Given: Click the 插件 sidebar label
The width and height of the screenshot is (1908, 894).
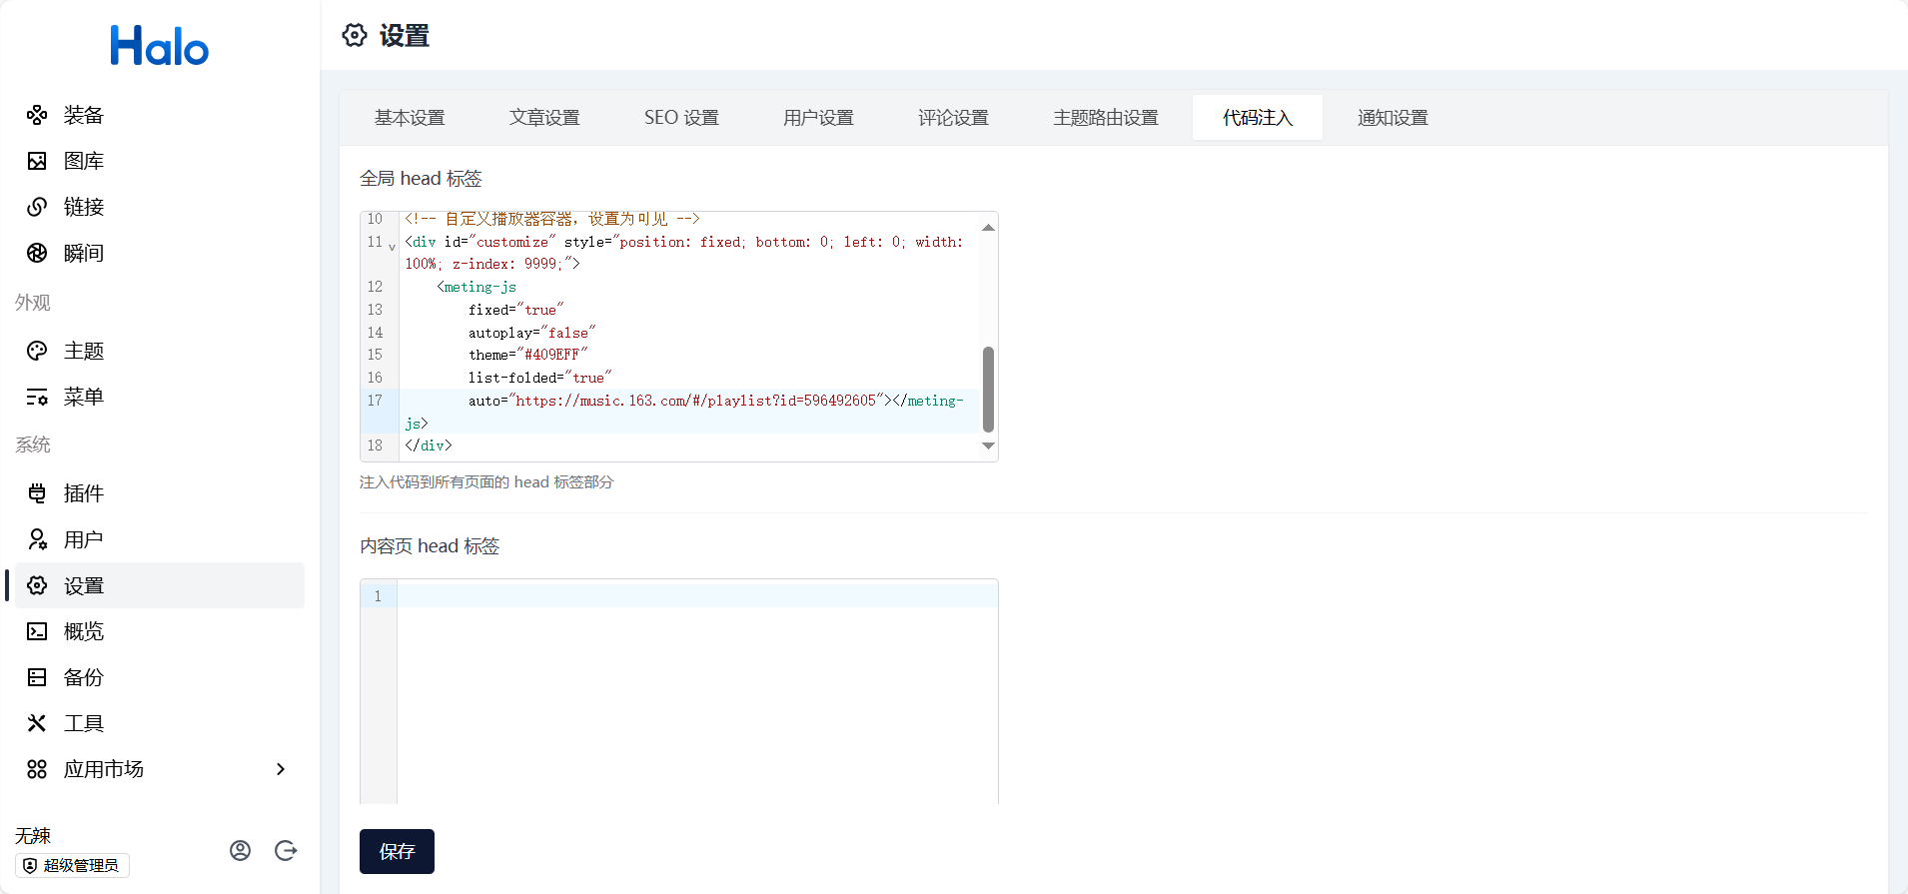Looking at the screenshot, I should (84, 493).
